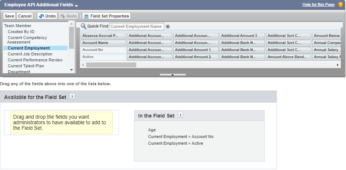
Task: Undo the last change
Action: tap(47, 16)
